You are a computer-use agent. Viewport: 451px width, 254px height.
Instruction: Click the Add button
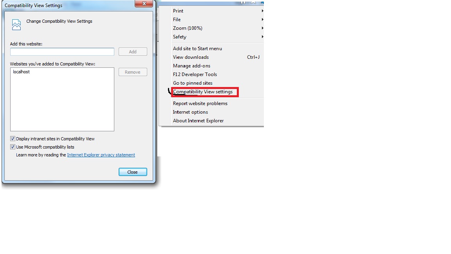point(133,52)
